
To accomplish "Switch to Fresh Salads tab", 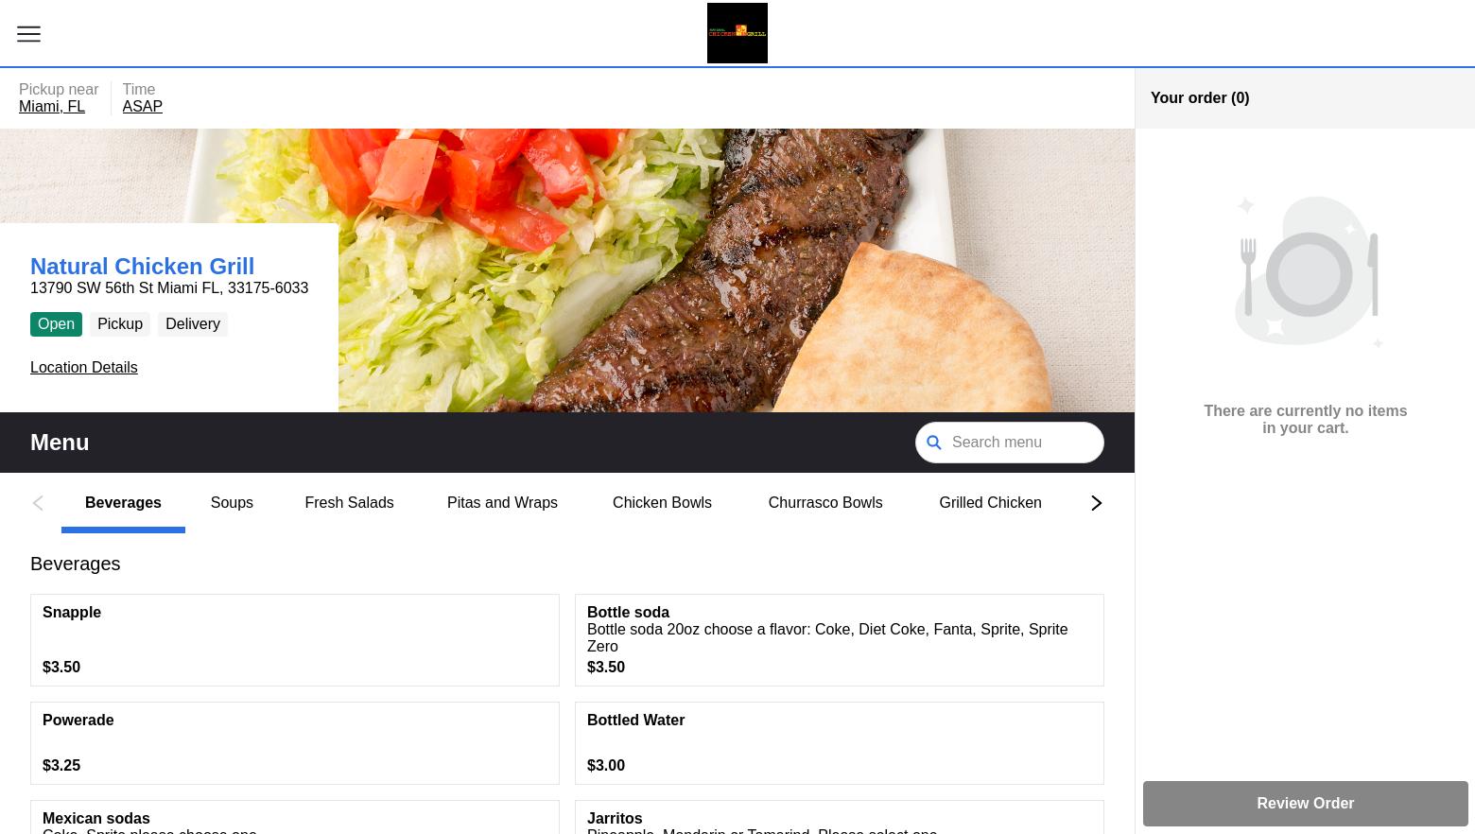I will point(349,503).
